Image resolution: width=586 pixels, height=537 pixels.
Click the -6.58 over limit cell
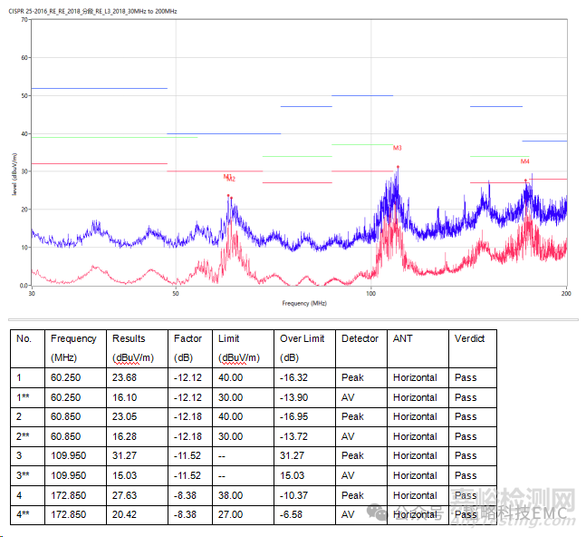293,515
